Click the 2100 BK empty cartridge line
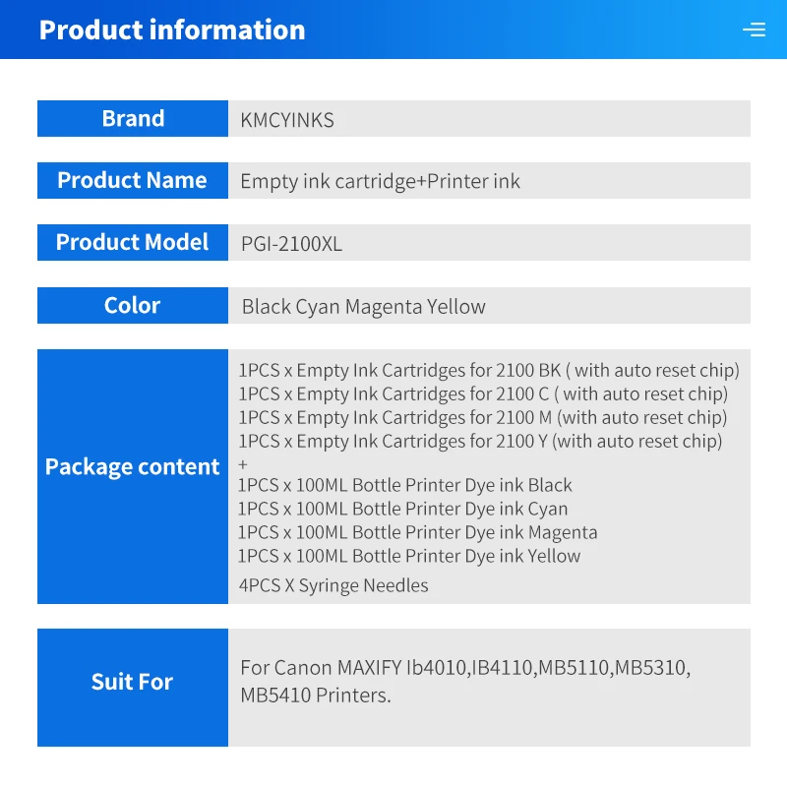Viewport: 787px width, 787px height. pos(489,371)
